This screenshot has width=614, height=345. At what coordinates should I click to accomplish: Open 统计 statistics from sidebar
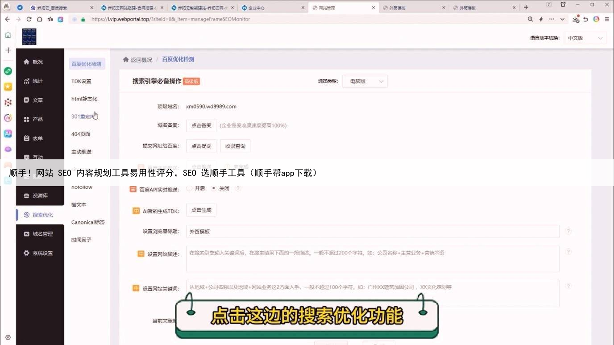26,81
